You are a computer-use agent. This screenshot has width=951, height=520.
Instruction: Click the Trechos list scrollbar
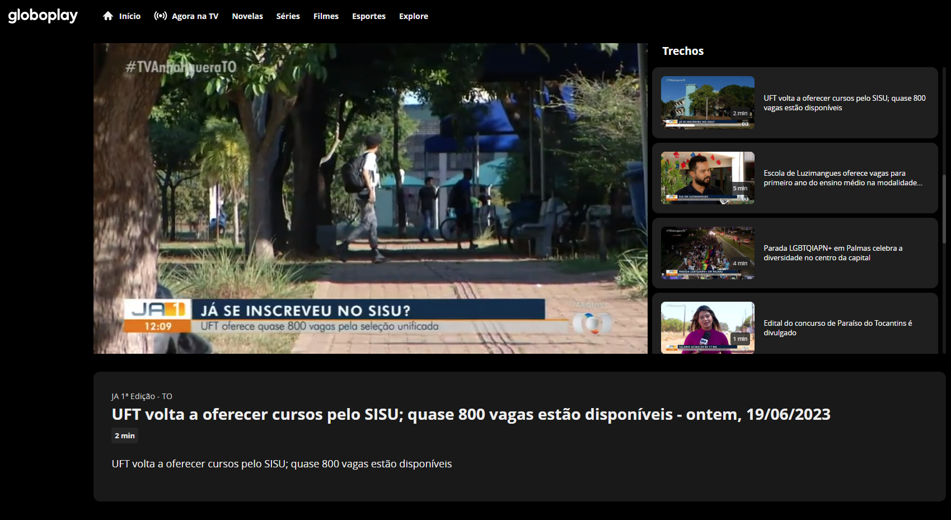point(944,209)
